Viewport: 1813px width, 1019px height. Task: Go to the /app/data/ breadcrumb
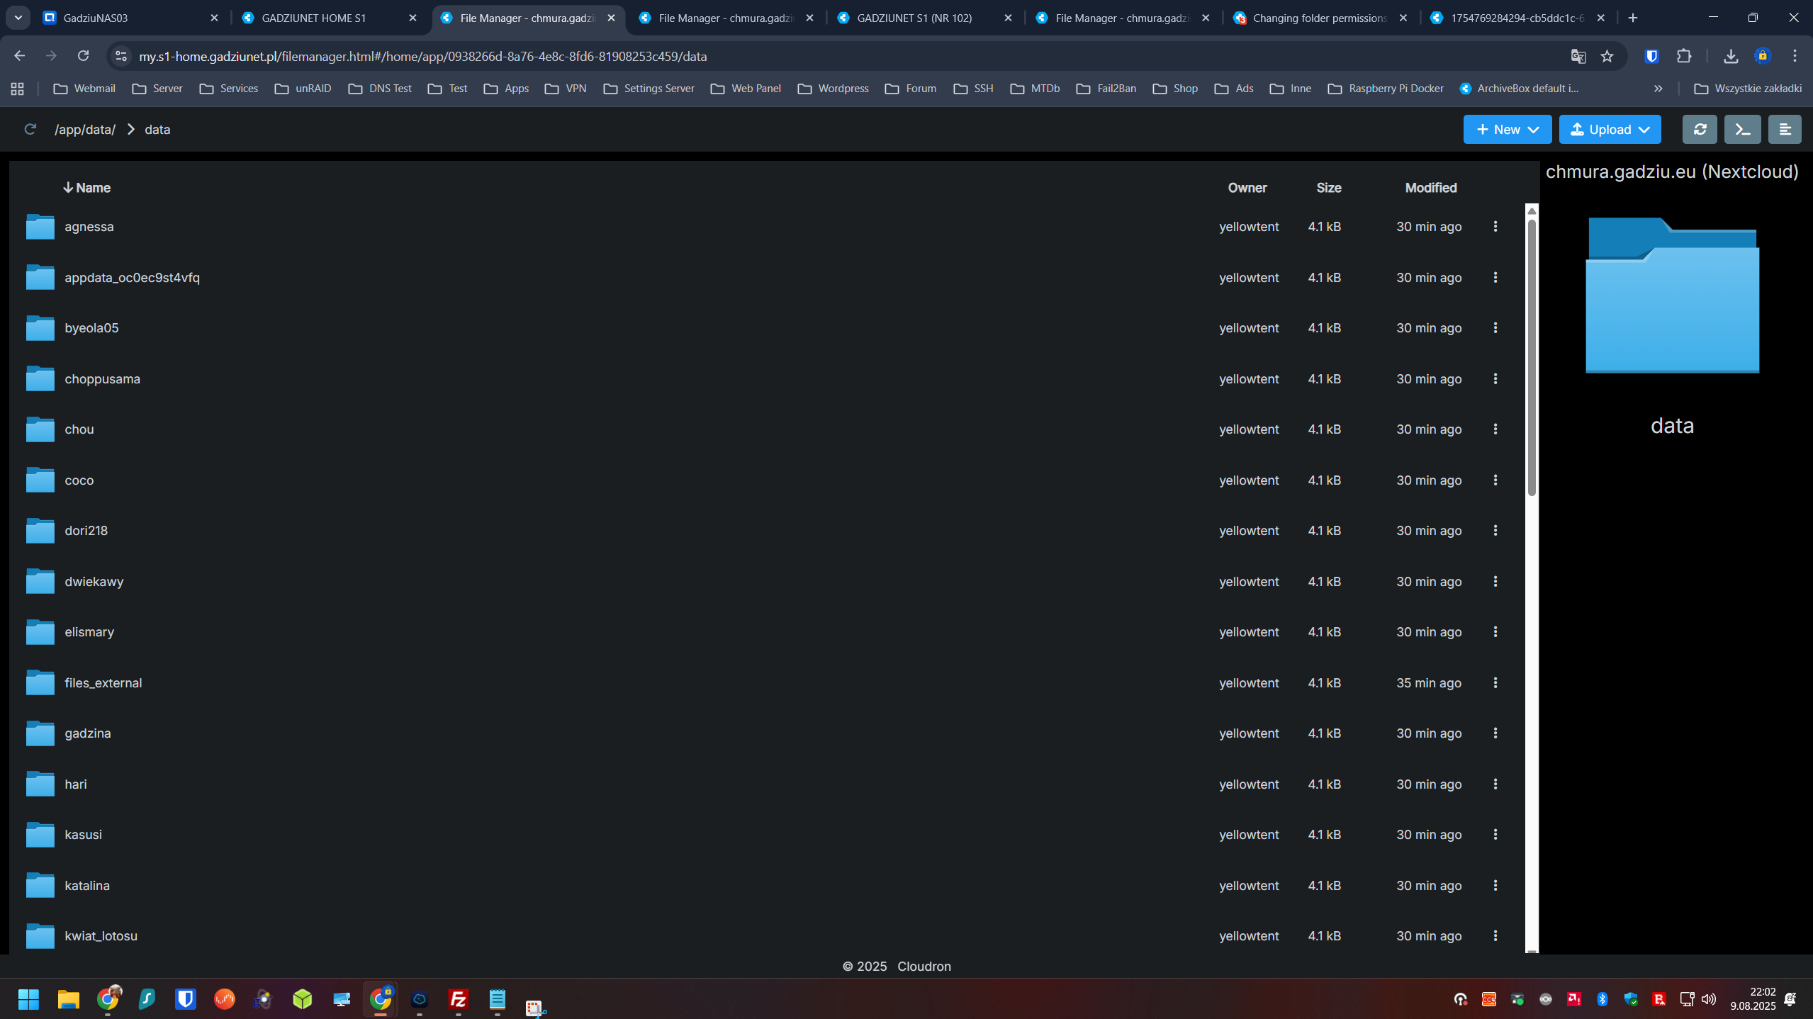(85, 130)
